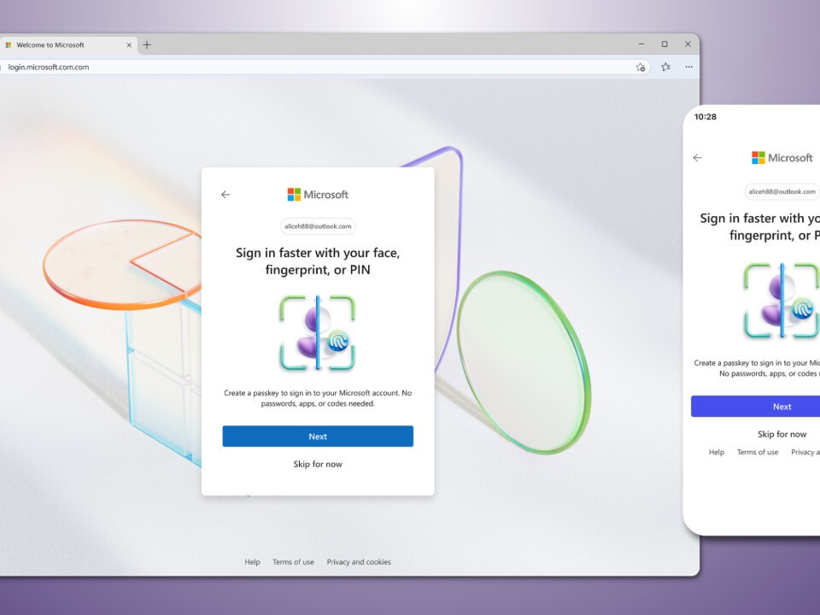This screenshot has height=615, width=820.
Task: Close the Welcome to Microsoft tab
Action: click(x=130, y=45)
